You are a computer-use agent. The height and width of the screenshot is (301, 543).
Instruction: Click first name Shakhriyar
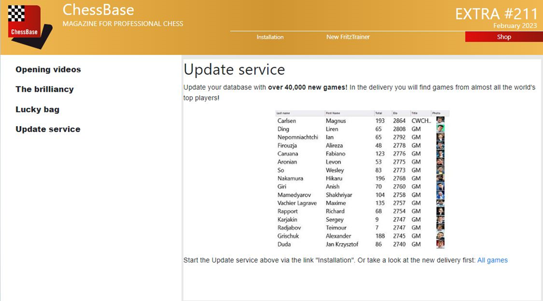(x=338, y=195)
